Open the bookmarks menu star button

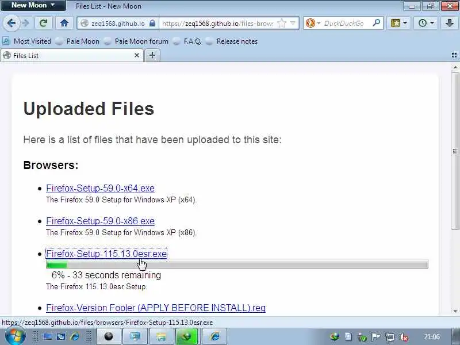(398, 23)
